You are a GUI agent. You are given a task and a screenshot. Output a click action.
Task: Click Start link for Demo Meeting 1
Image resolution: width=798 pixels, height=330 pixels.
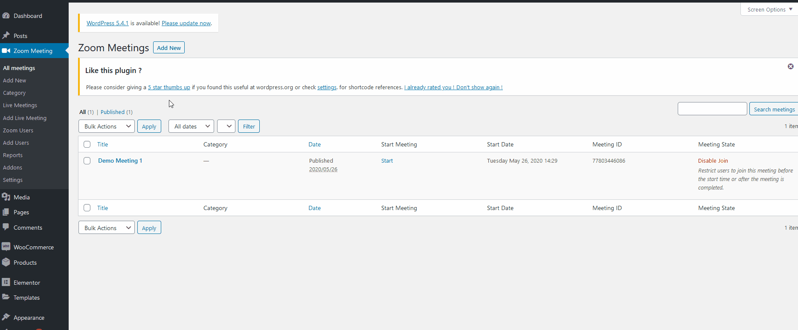pos(387,161)
